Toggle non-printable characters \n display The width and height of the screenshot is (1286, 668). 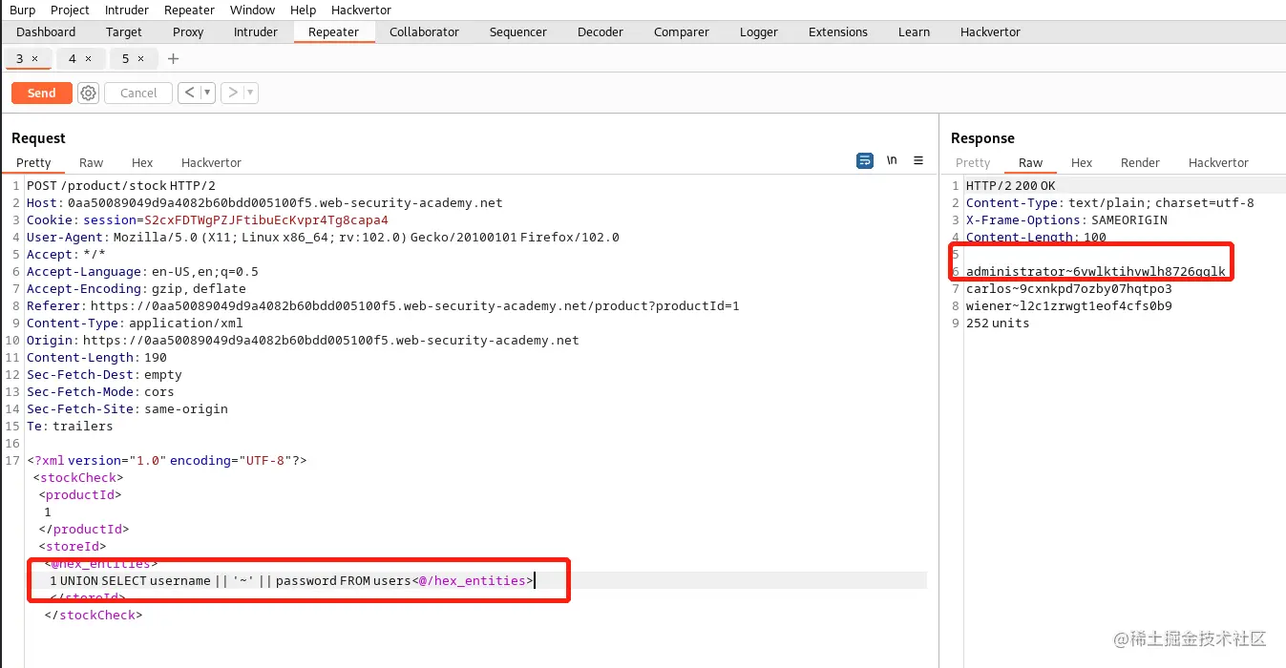[892, 160]
